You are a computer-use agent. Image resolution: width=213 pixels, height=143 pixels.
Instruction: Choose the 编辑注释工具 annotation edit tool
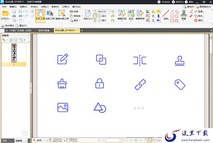[62, 15]
